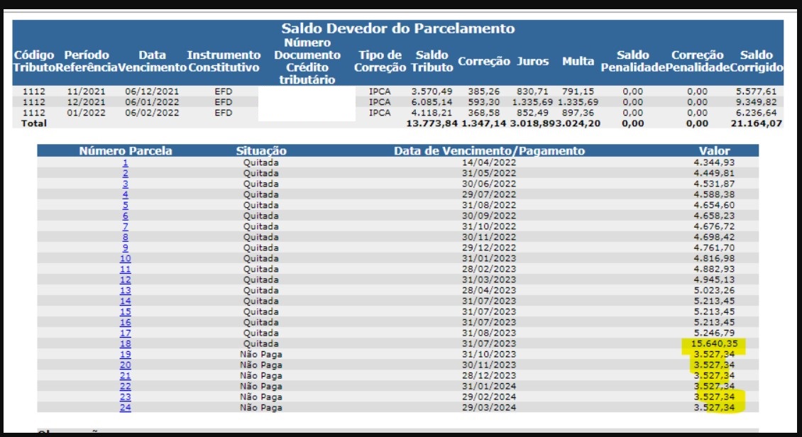Click IPCA in the 11/2021 row
The image size is (802, 437).
380,92
